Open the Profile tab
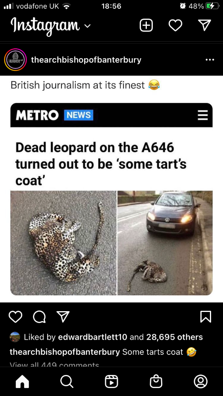Image resolution: width=223 pixels, height=396 pixels. 200,381
